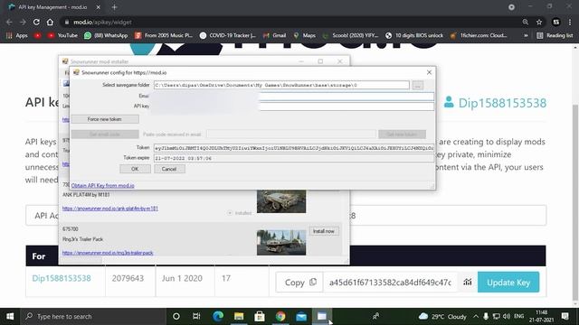Open the volume control in tray
The image size is (579, 325).
tap(507, 317)
